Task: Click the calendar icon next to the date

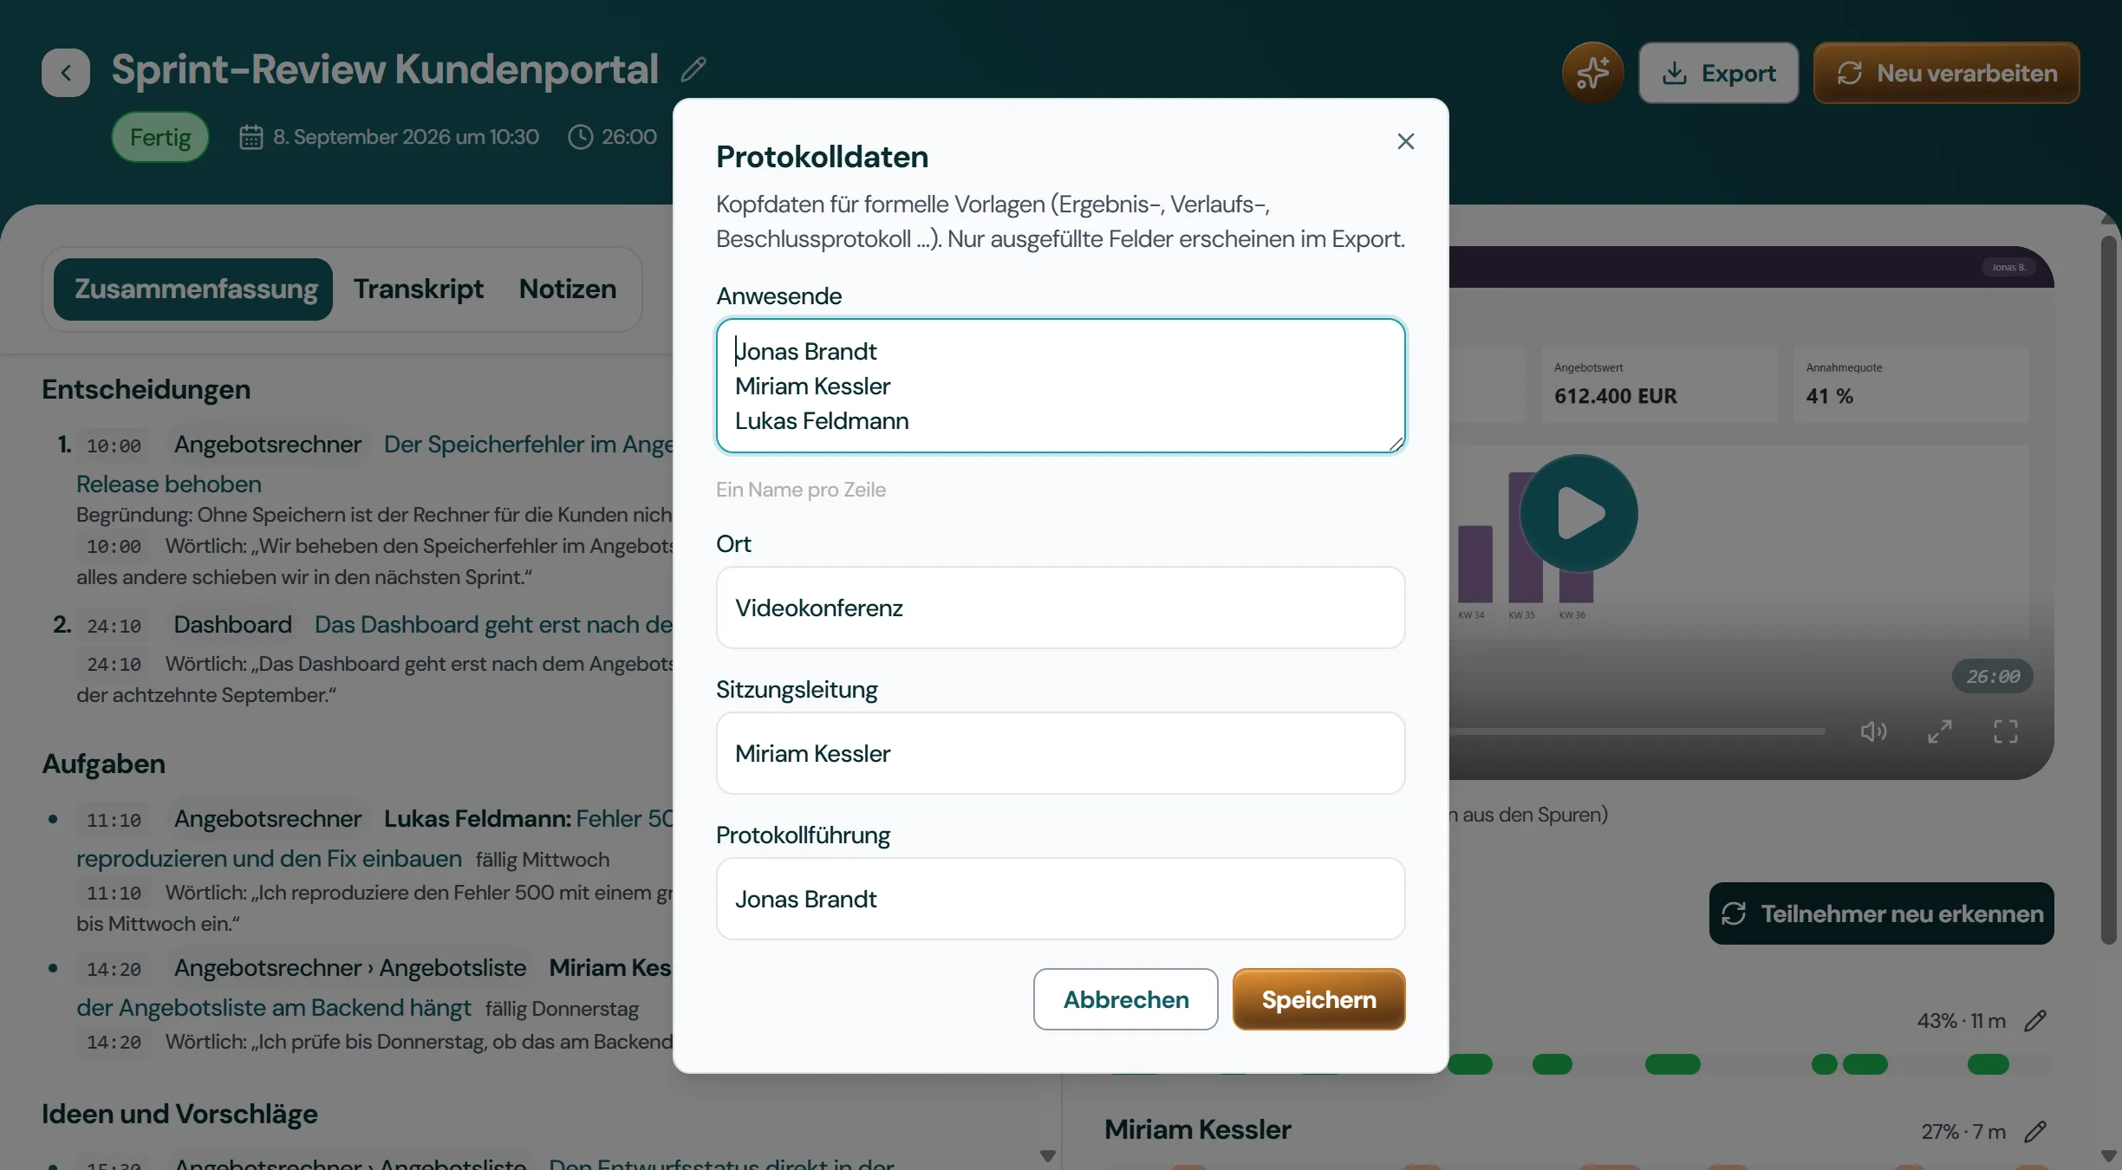Action: click(251, 137)
